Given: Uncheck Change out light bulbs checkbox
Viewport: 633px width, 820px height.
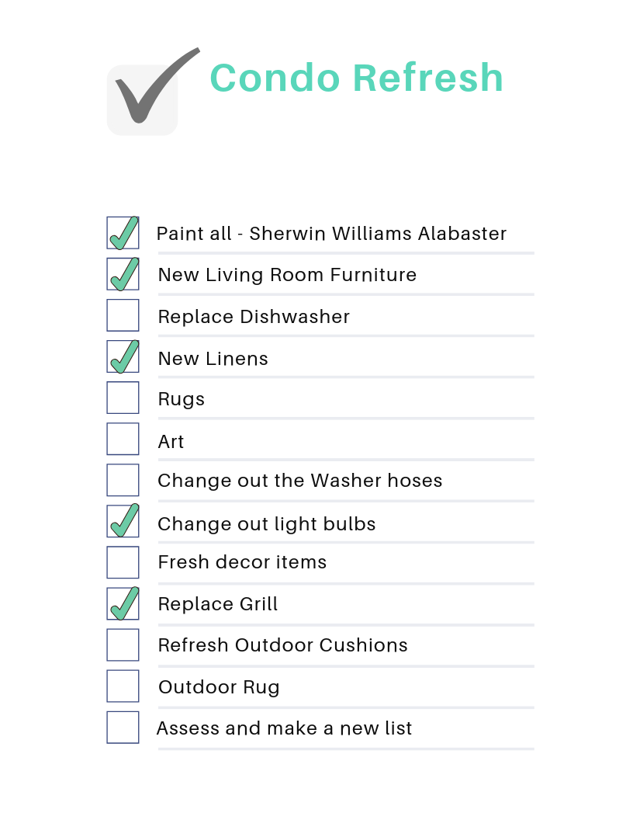Looking at the screenshot, I should pos(123,521).
